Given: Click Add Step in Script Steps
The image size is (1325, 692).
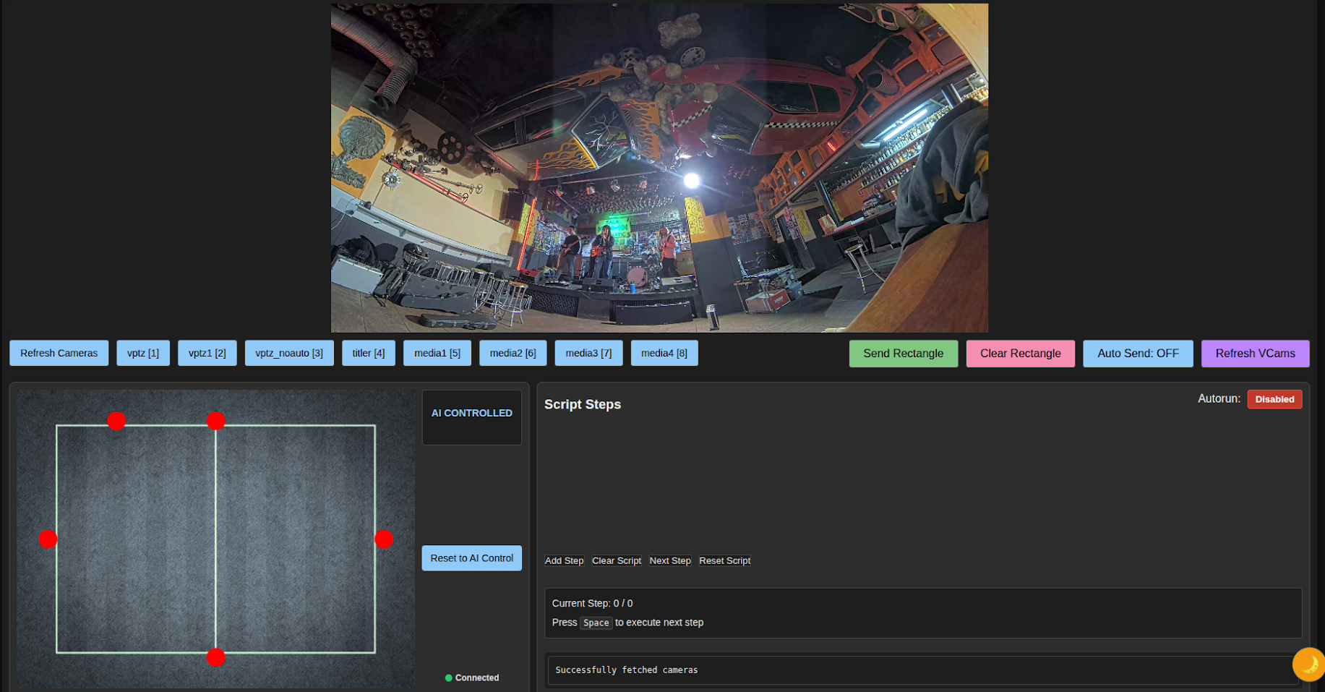Looking at the screenshot, I should coord(564,560).
